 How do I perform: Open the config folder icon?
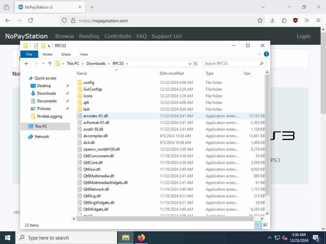(x=80, y=83)
